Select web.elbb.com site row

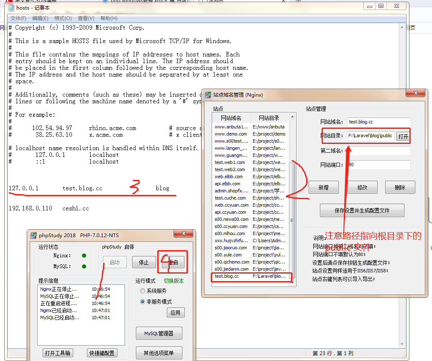(251, 177)
